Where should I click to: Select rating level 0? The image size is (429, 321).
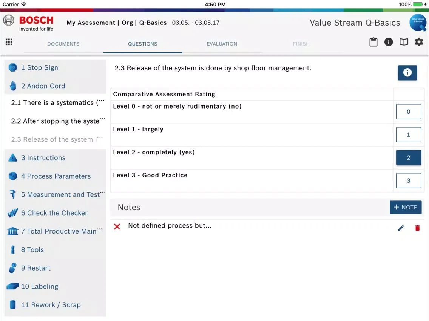(408, 112)
